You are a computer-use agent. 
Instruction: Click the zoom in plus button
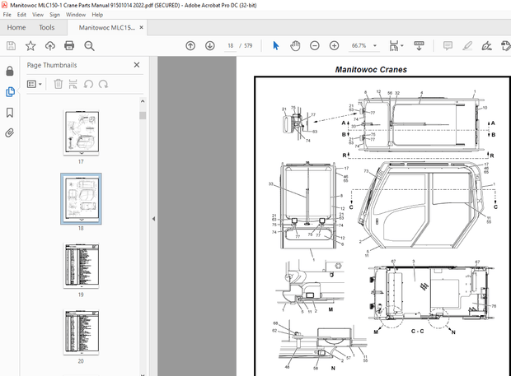click(x=334, y=46)
